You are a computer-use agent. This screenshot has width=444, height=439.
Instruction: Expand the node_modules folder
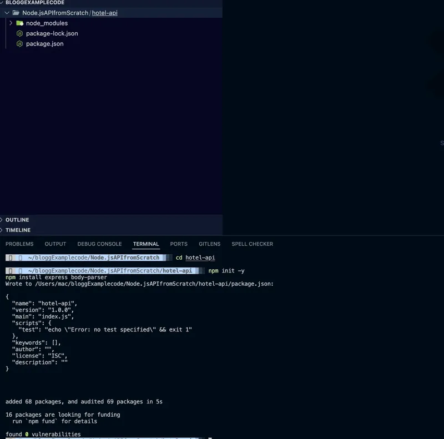point(10,23)
